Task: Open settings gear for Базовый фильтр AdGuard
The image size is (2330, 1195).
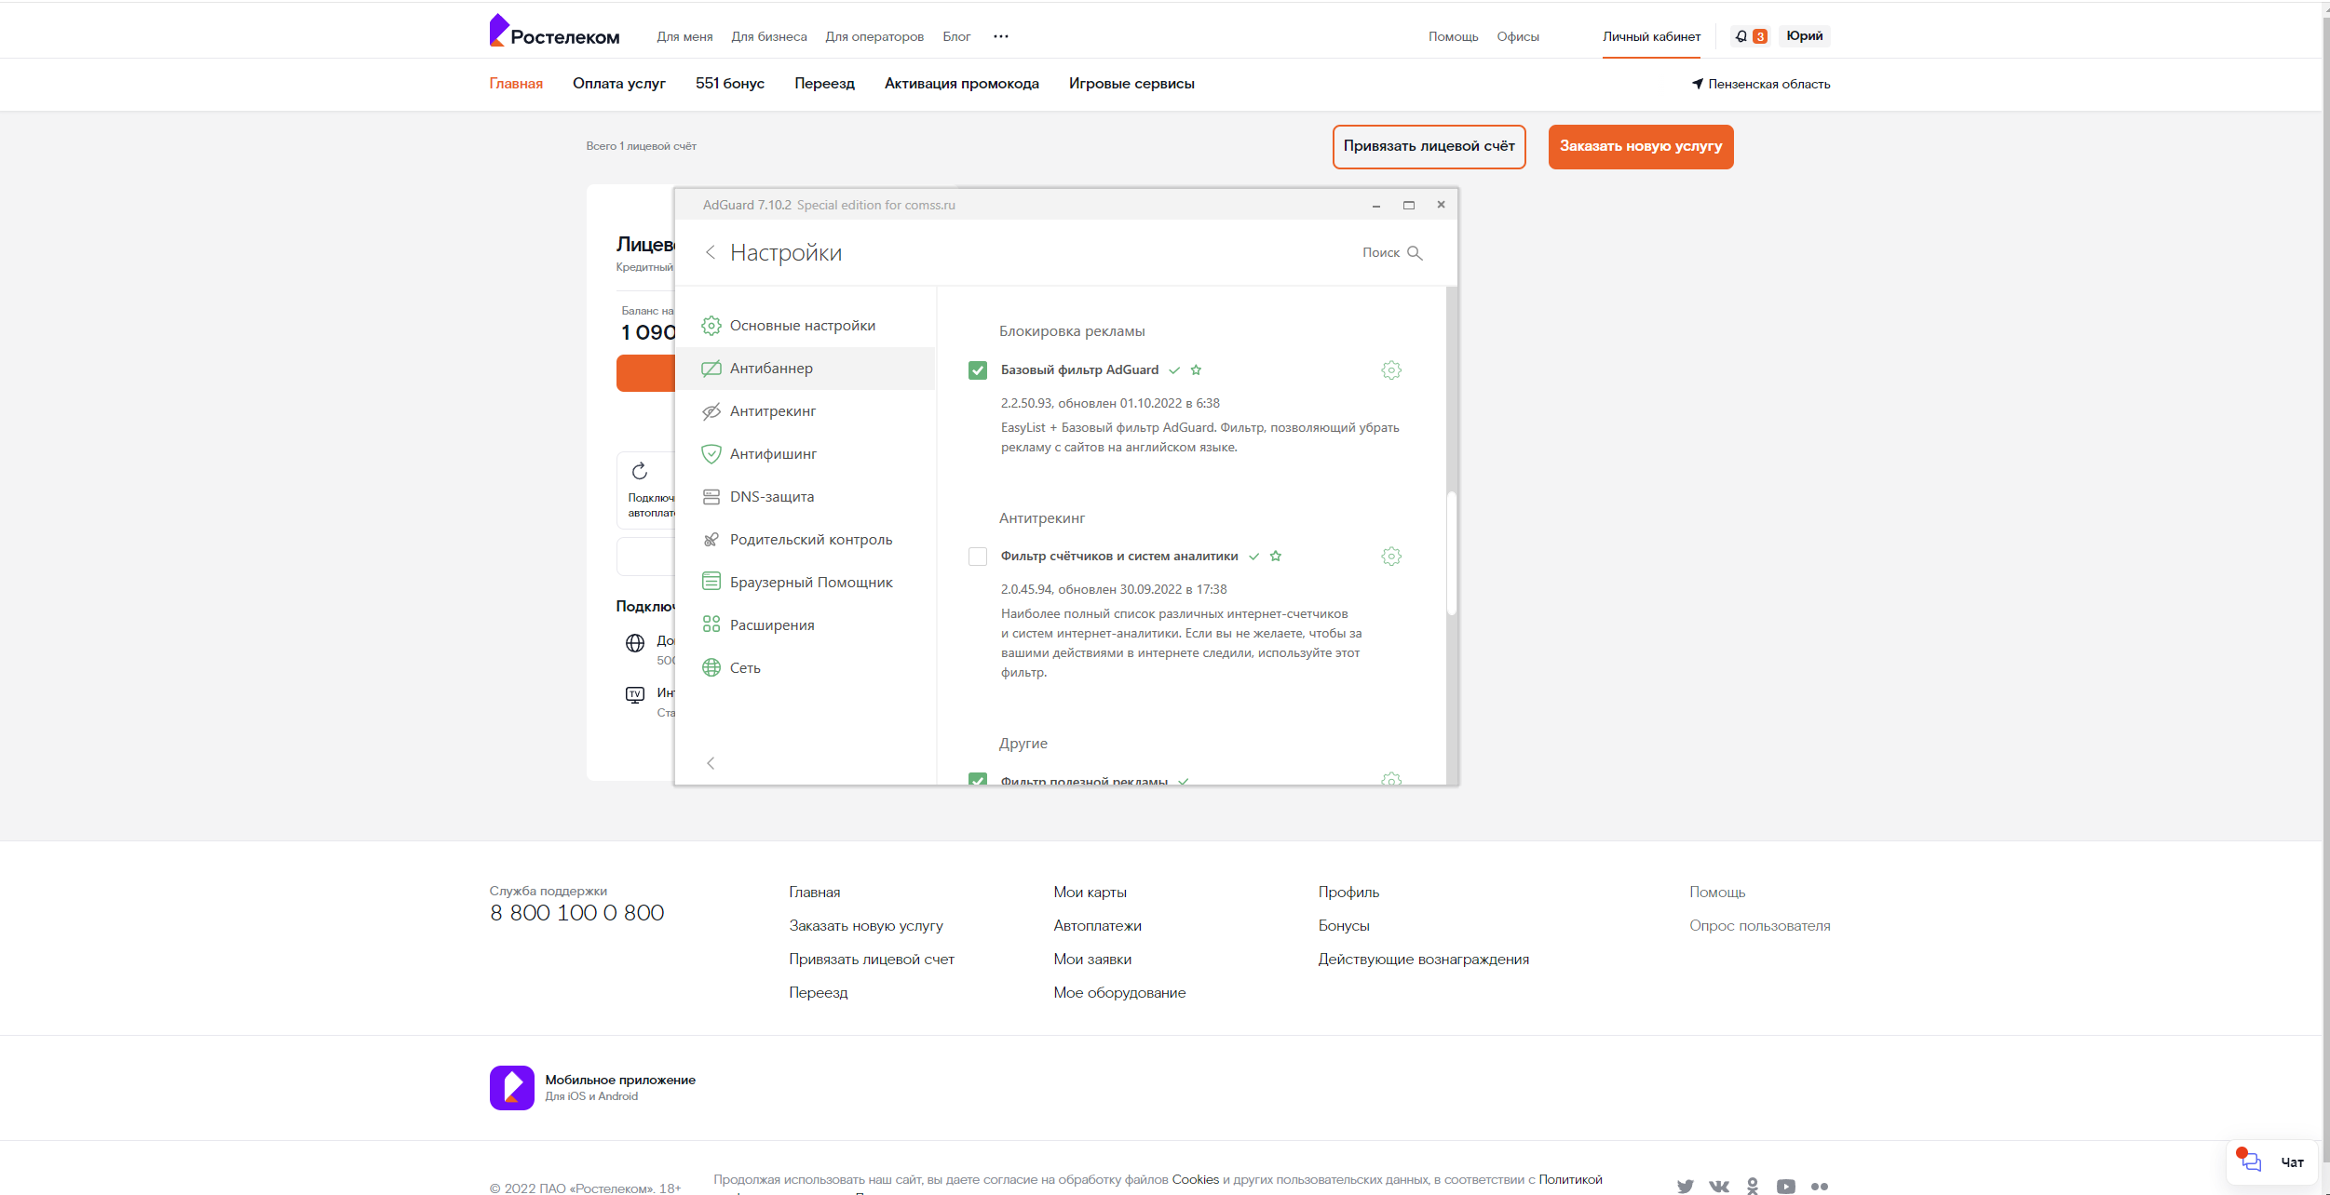Action: pyautogui.click(x=1390, y=369)
